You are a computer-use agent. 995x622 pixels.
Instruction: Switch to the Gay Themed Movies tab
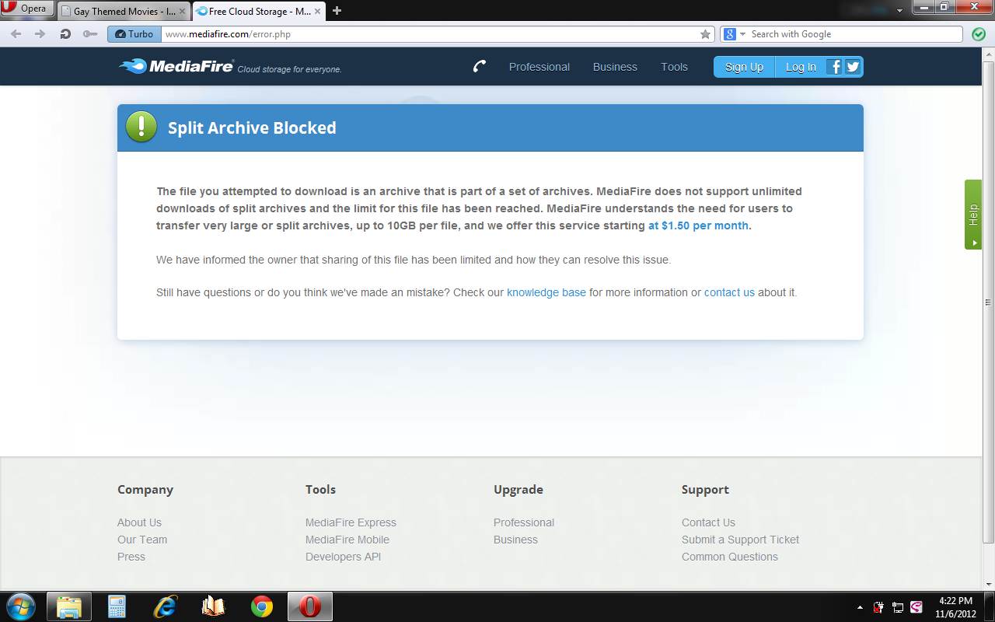[124, 11]
